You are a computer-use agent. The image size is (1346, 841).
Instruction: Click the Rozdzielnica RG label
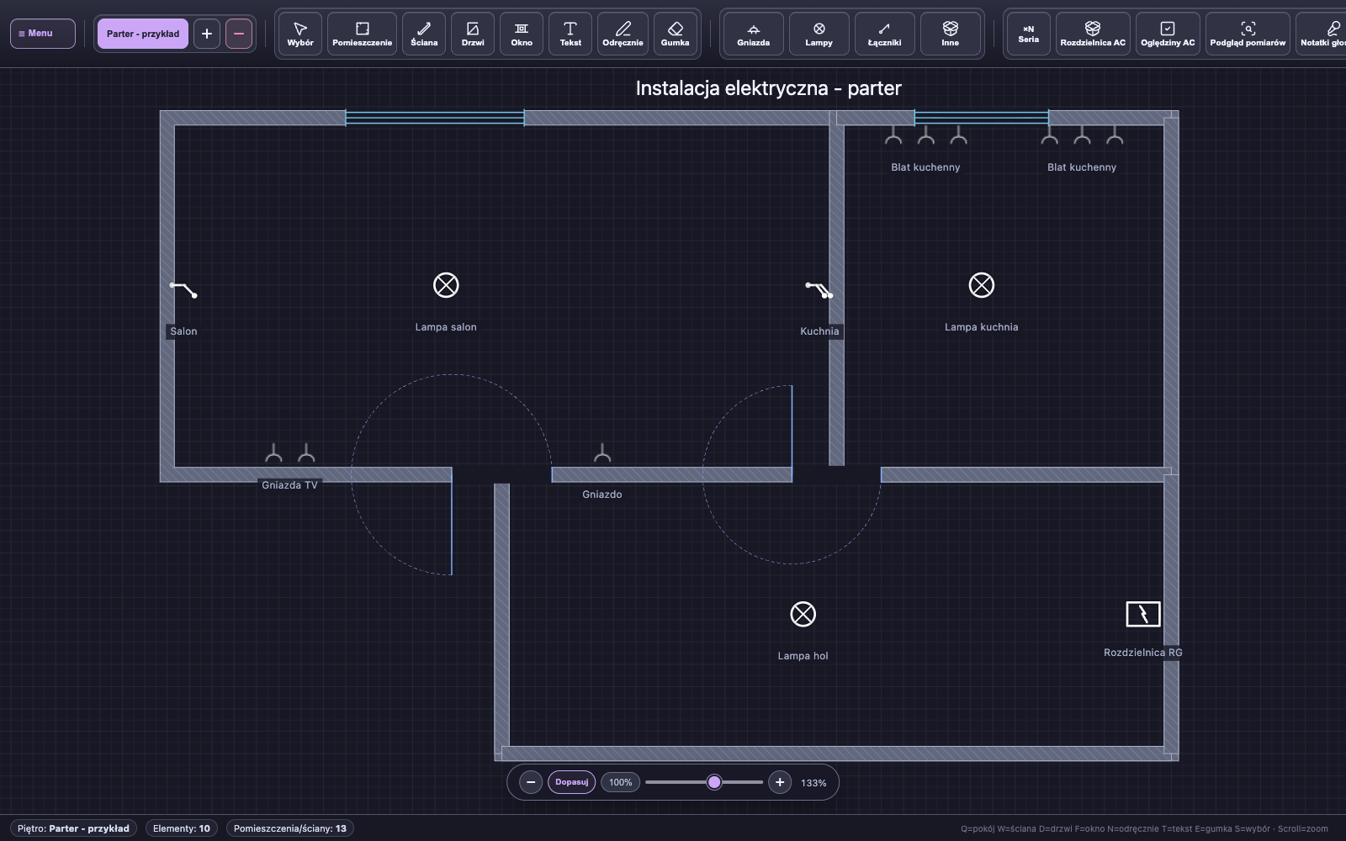pyautogui.click(x=1143, y=653)
